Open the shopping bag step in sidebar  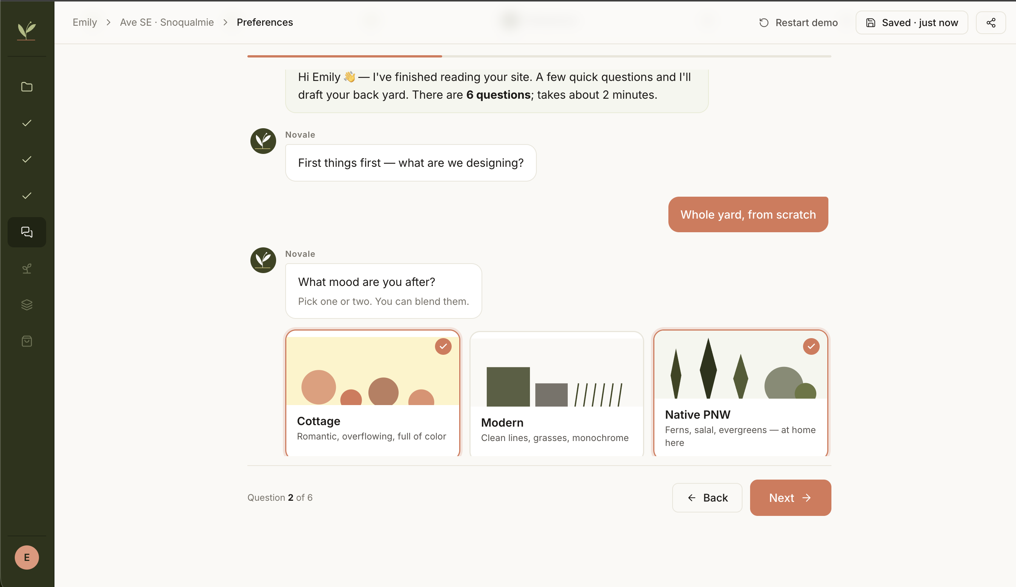click(x=26, y=341)
